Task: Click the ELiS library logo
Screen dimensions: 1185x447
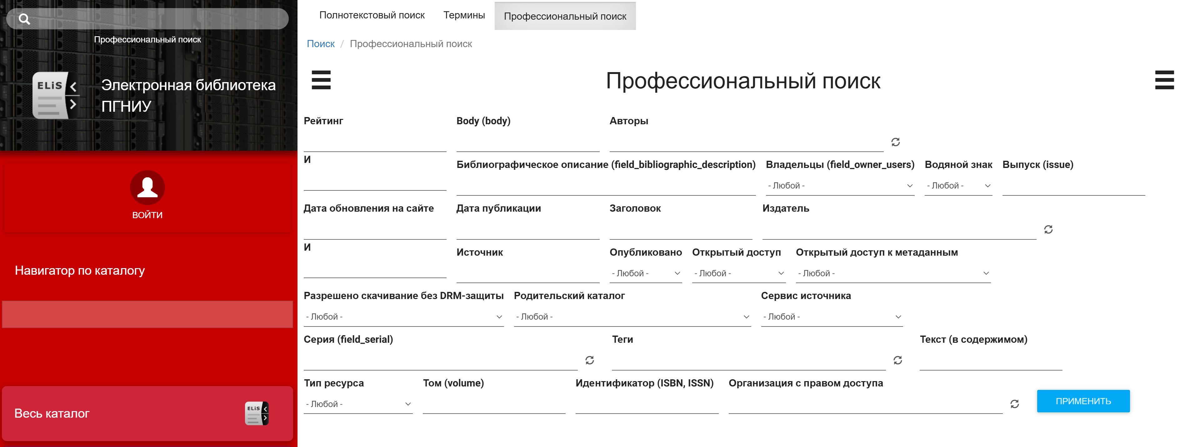Action: pos(55,95)
